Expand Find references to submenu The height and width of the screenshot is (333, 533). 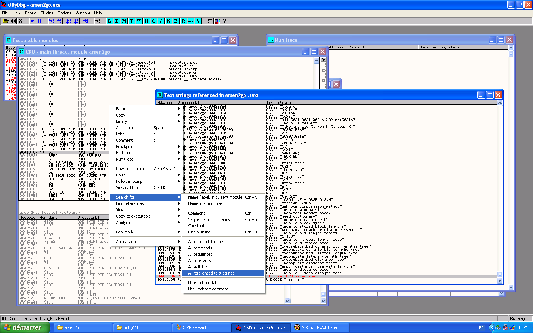(145, 203)
